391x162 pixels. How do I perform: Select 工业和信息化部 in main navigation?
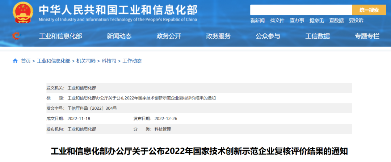[60, 36]
